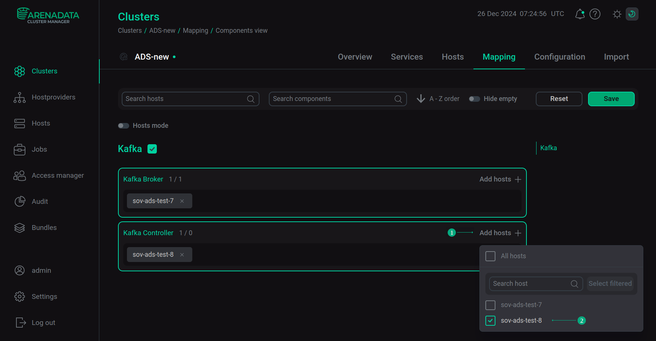This screenshot has height=341, width=656.
Task: Focus the Search host field in dropdown
Action: point(536,284)
